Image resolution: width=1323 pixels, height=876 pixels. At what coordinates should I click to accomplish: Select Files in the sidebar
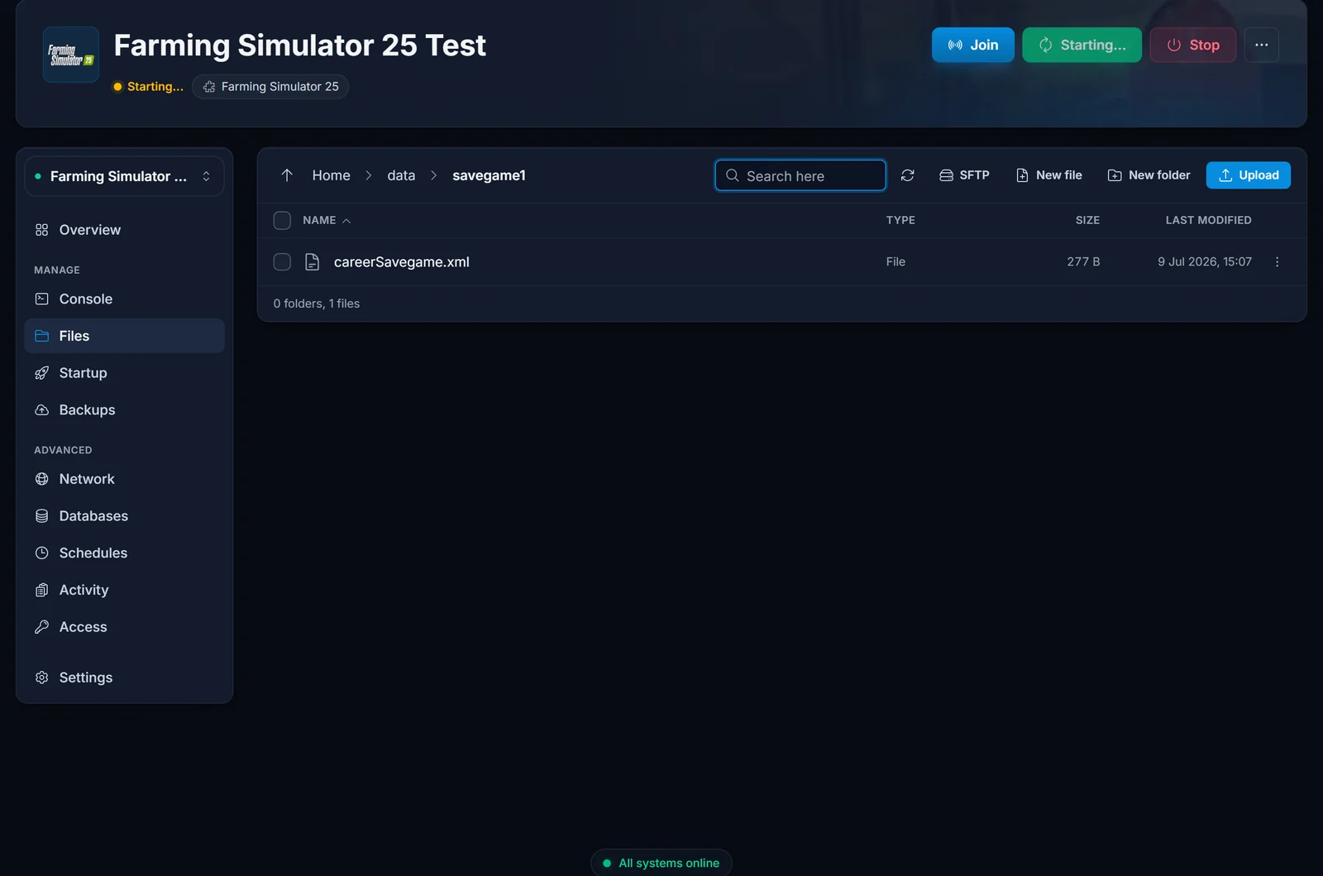point(124,336)
